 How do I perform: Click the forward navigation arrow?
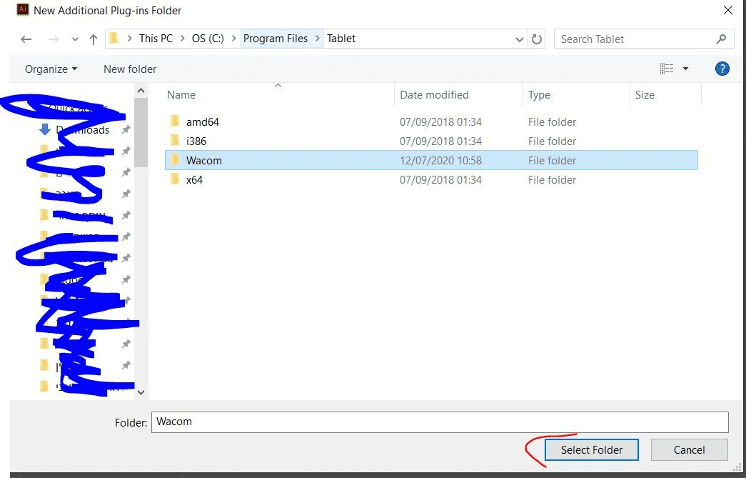coord(54,39)
